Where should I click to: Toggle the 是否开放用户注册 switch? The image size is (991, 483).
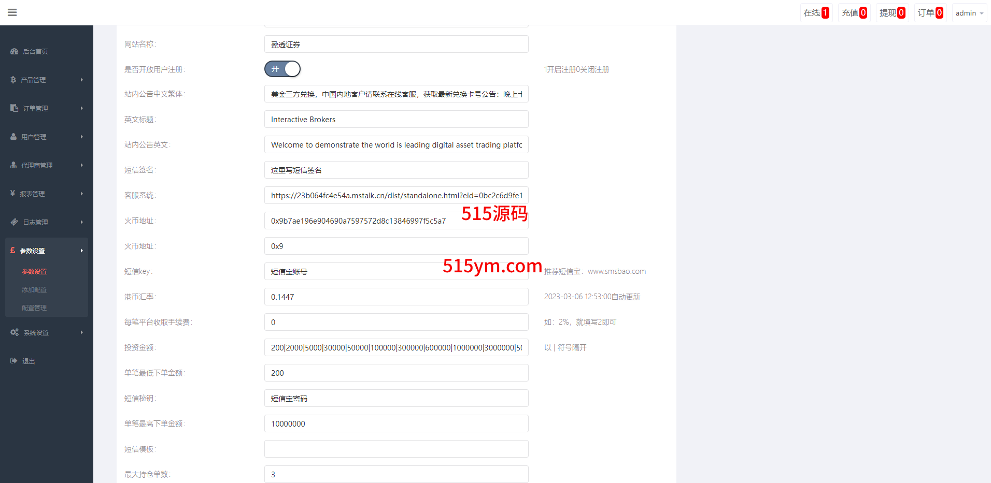point(282,69)
